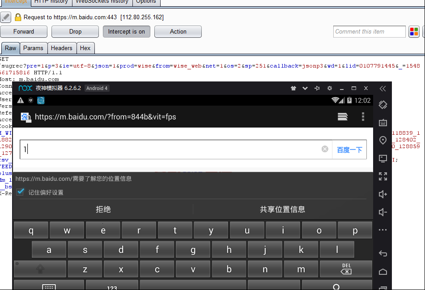Tap the DEL backspace key
Viewport: 425px width, 290px height.
pos(346,269)
